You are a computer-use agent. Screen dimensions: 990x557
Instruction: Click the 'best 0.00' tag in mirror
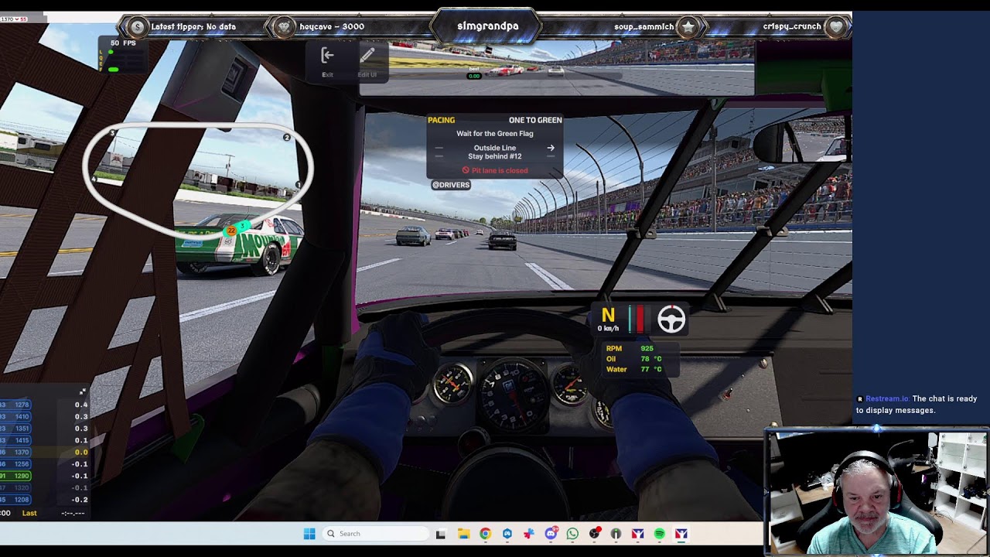[x=474, y=73]
